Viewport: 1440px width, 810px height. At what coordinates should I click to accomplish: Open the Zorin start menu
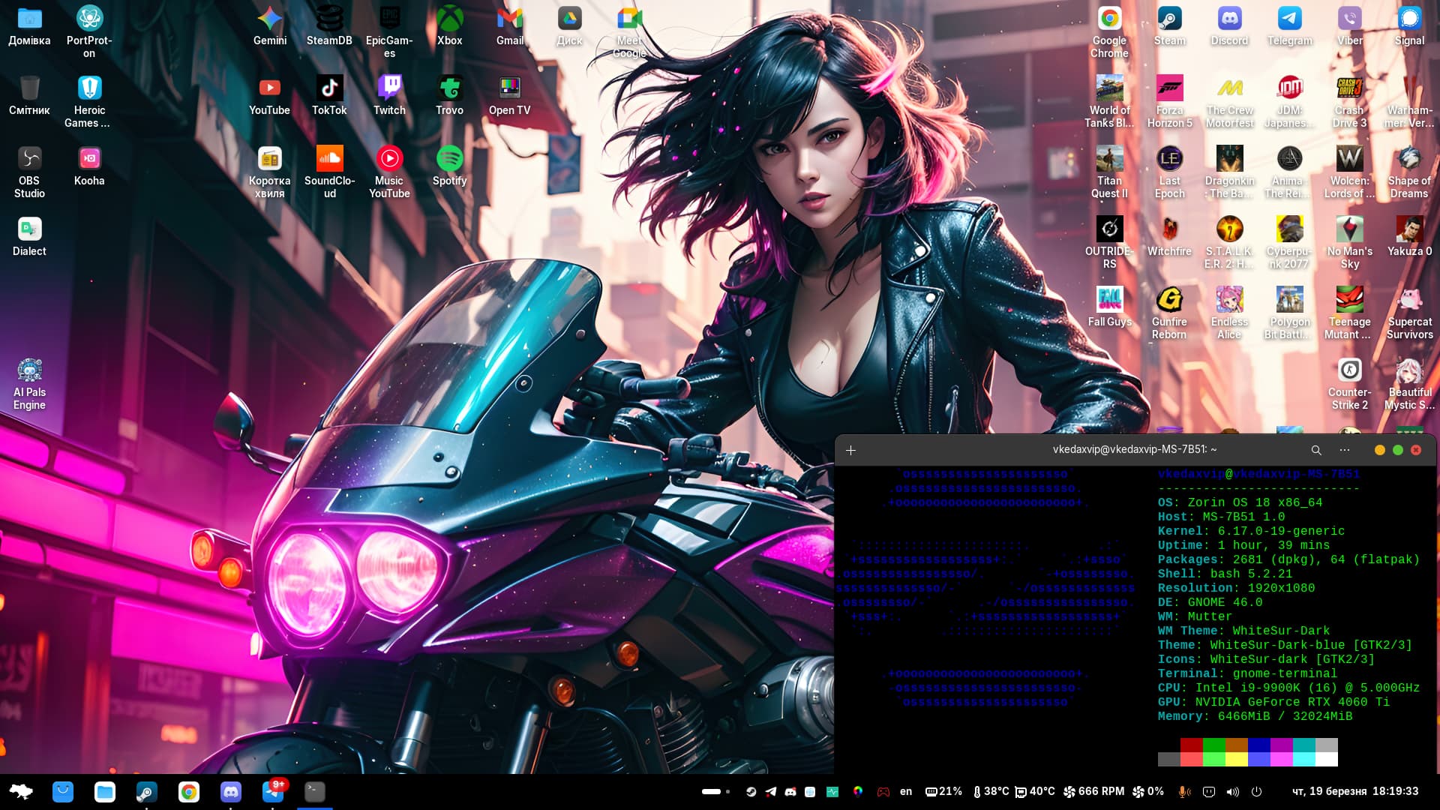pos(21,791)
